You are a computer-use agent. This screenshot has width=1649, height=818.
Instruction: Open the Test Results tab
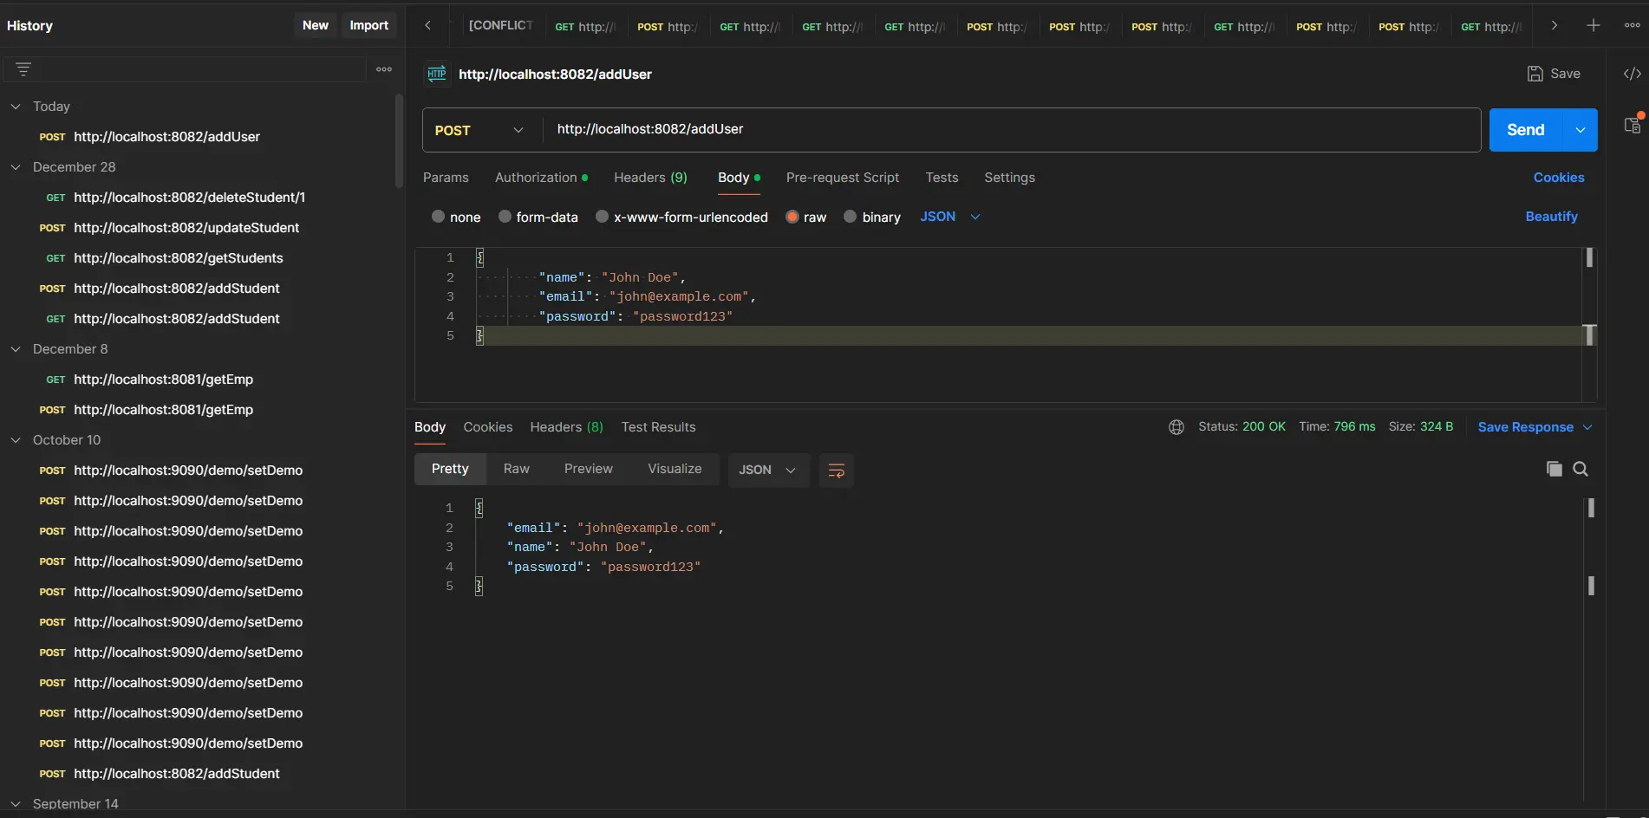point(657,426)
